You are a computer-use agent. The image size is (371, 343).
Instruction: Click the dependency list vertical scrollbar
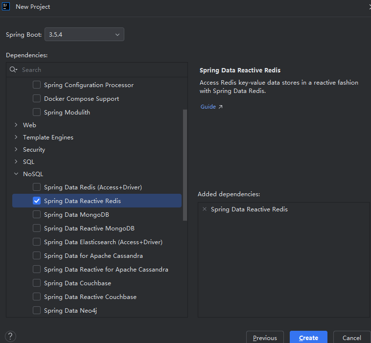185,165
